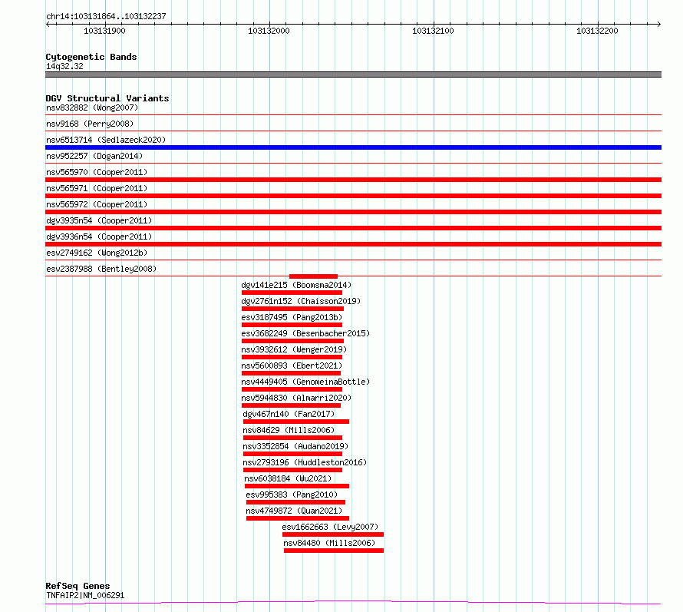This screenshot has height=612, width=683.
Task: Click the red bar under dgv3936n54 (Cooper2011)
Action: pyautogui.click(x=353, y=244)
